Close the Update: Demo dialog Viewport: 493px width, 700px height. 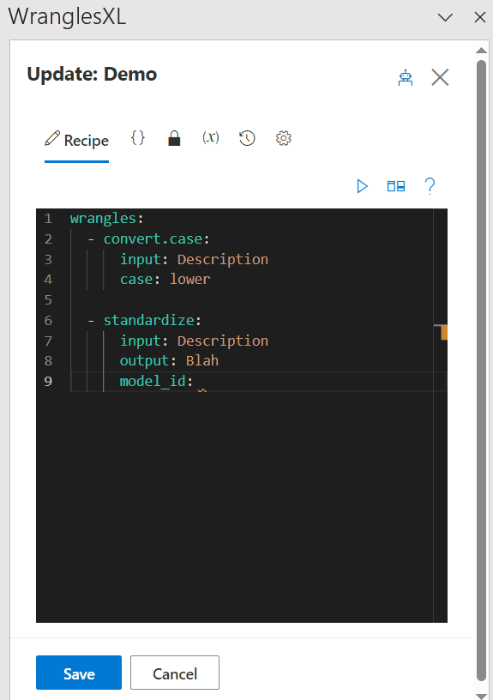pyautogui.click(x=440, y=77)
